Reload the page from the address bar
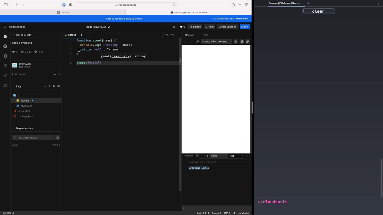 point(174,5)
